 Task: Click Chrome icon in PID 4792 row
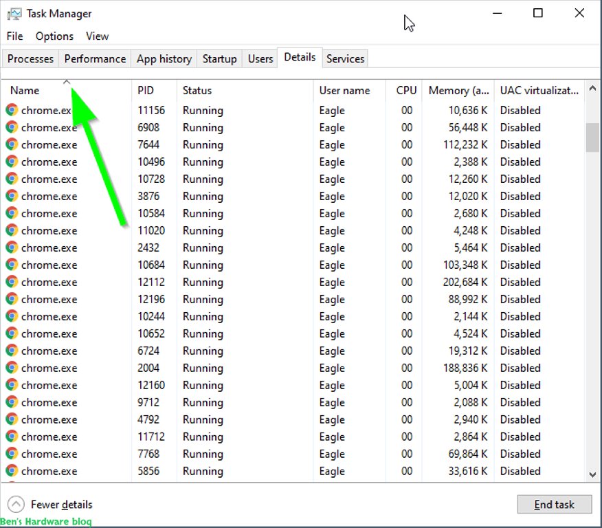coord(12,419)
